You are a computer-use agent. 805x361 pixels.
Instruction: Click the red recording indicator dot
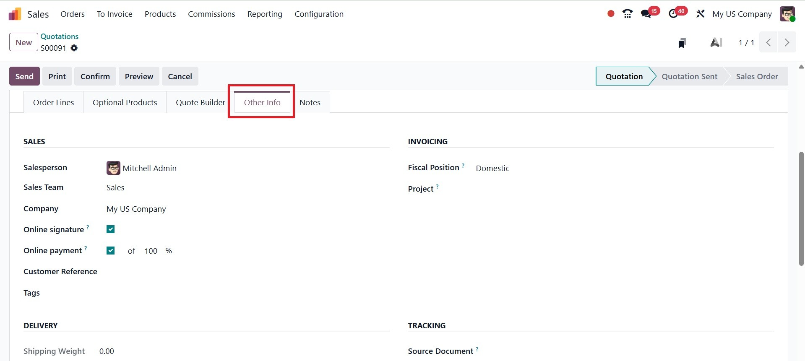(611, 14)
